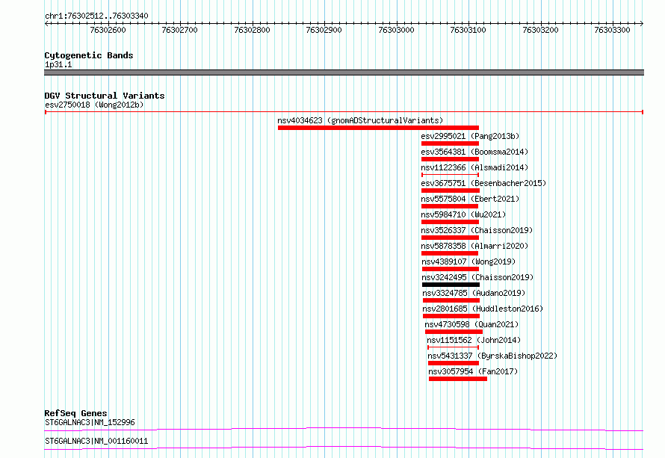Image resolution: width=665 pixels, height=458 pixels.
Task: Click the red bar under nsv4034623
Action: click(378, 128)
